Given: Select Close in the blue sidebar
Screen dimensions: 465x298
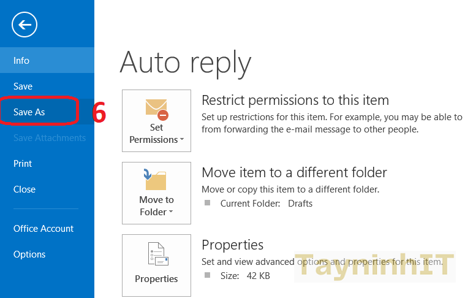Looking at the screenshot, I should click(x=25, y=189).
